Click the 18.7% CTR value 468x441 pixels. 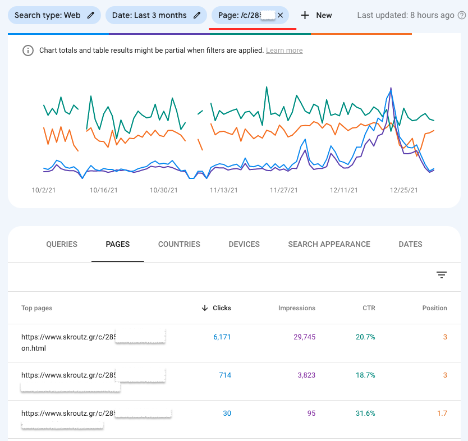[x=365, y=375]
